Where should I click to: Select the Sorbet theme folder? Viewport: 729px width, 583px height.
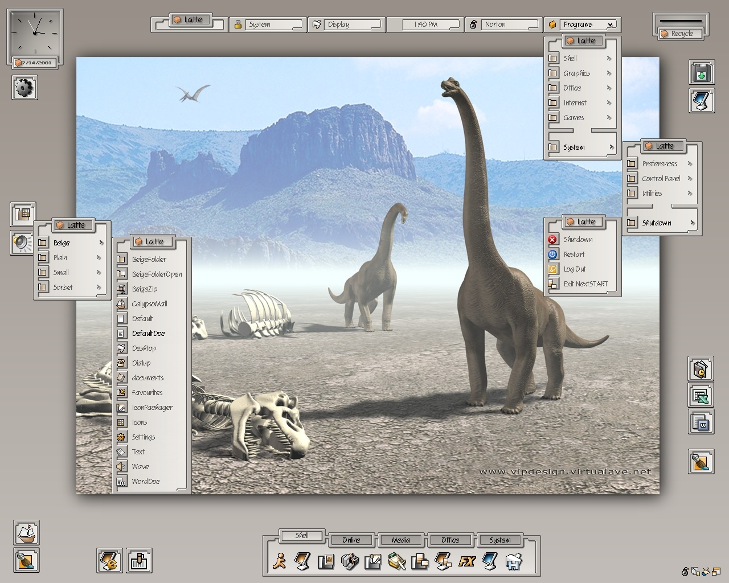[x=72, y=287]
